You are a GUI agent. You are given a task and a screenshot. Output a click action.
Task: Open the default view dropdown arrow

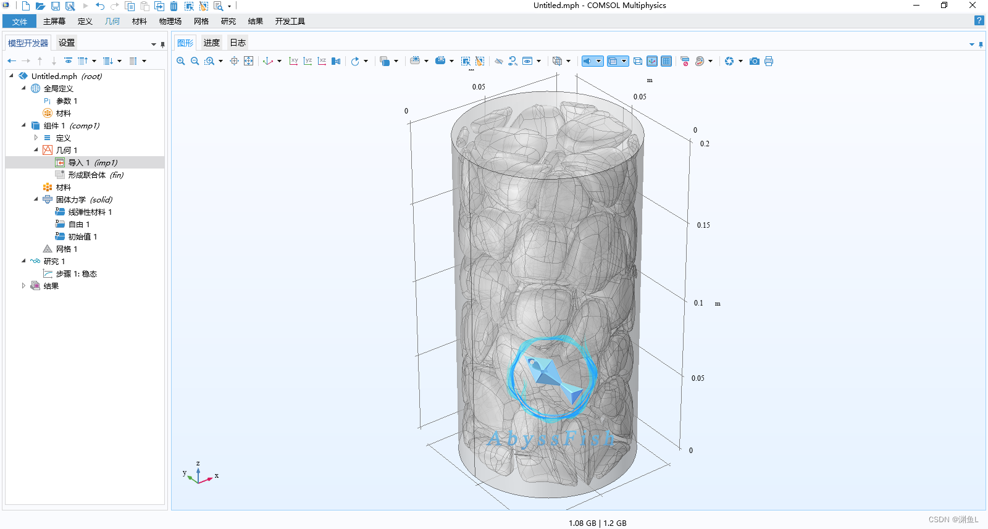pos(279,61)
